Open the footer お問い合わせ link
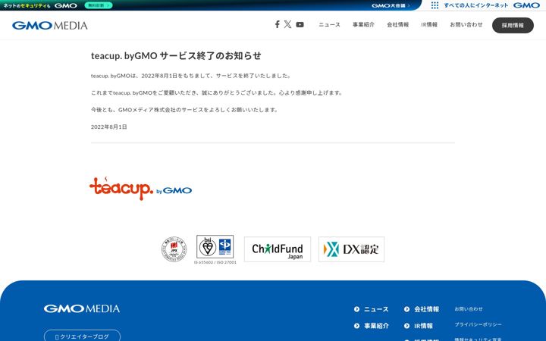This screenshot has width=546, height=341. (469, 308)
